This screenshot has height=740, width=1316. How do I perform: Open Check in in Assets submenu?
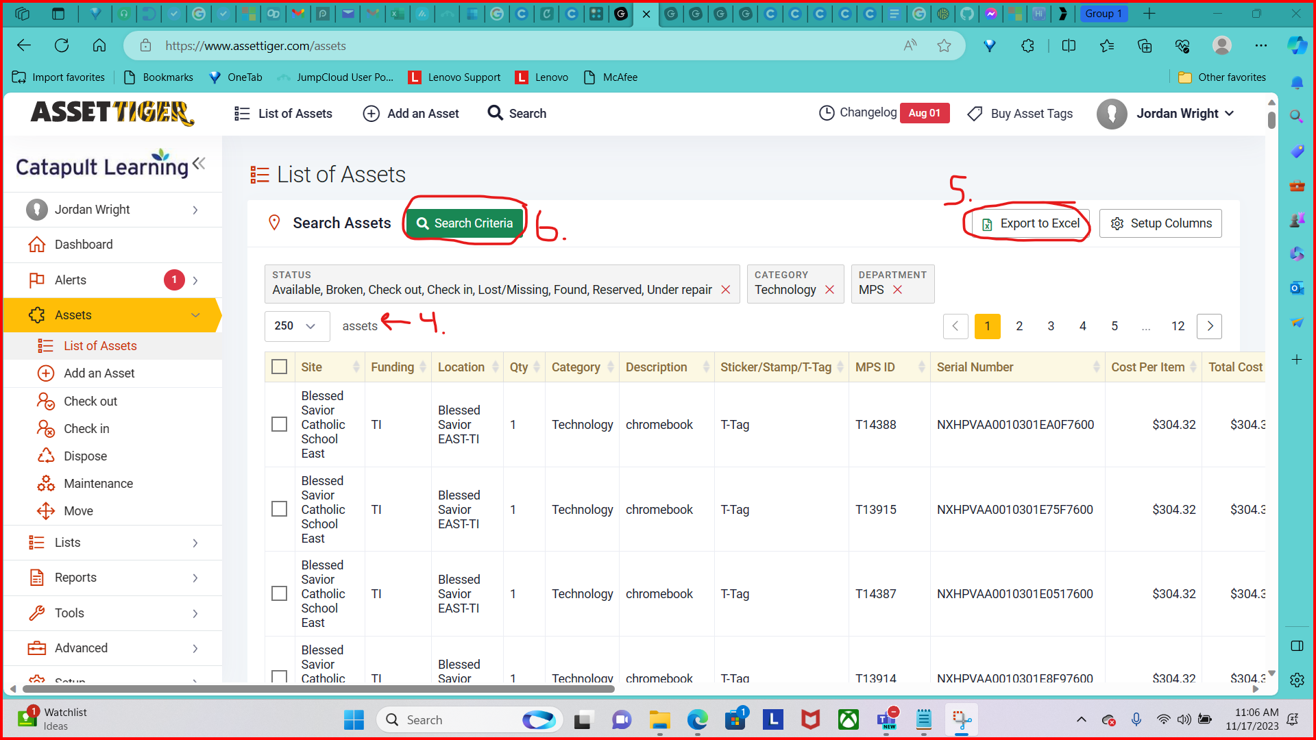(x=86, y=428)
